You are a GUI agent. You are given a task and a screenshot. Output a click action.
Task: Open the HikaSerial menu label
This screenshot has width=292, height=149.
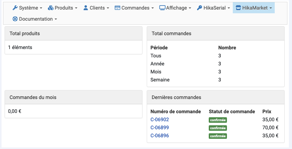pos(215,8)
